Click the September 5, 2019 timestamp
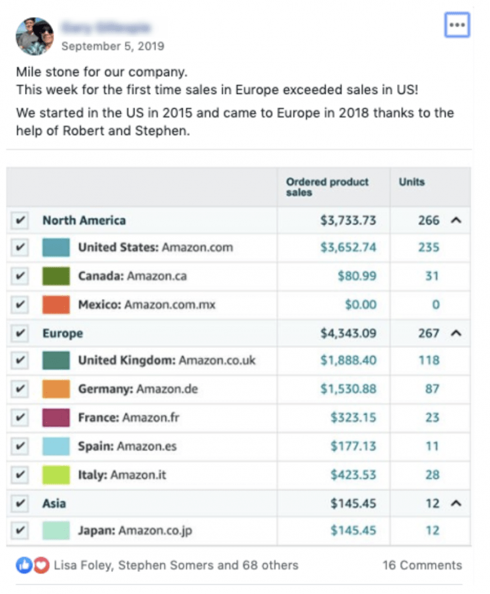The image size is (490, 594). [112, 46]
